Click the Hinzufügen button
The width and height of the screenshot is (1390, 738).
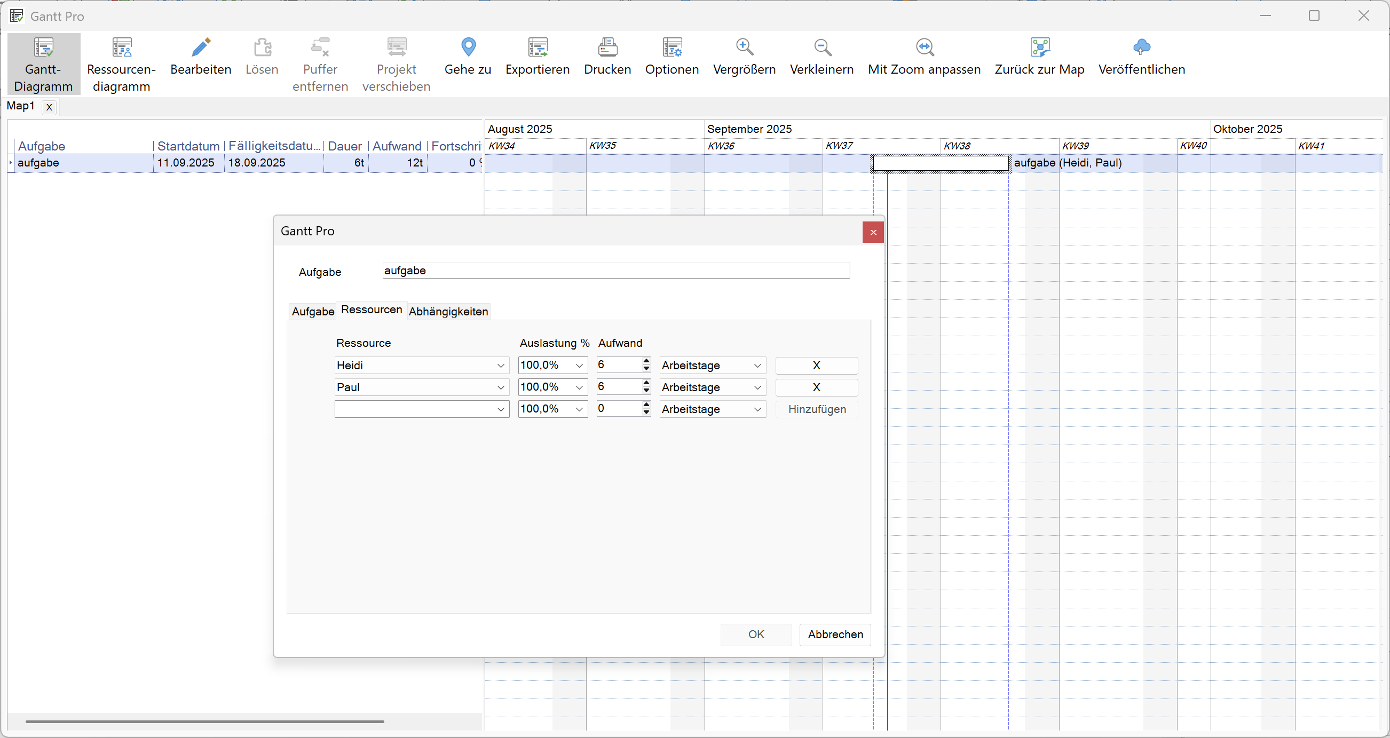pyautogui.click(x=816, y=409)
